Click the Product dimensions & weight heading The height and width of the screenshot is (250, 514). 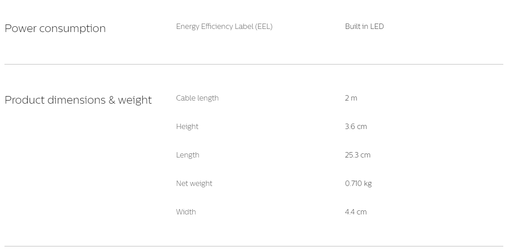pyautogui.click(x=78, y=100)
